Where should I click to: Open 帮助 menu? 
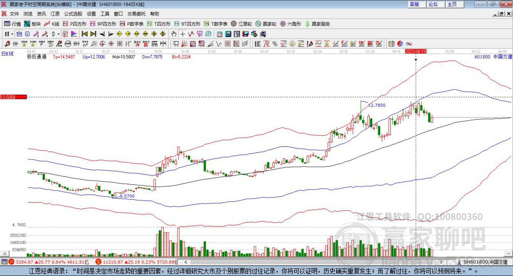(154, 14)
